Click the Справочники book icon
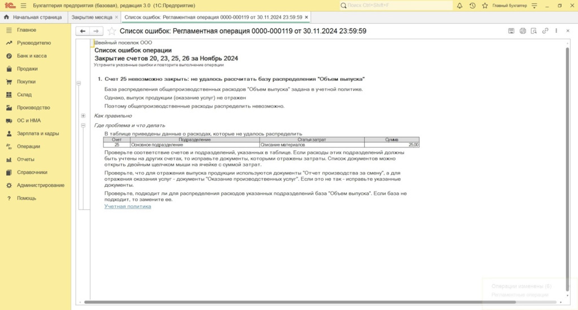The height and width of the screenshot is (310, 578). pos(9,172)
